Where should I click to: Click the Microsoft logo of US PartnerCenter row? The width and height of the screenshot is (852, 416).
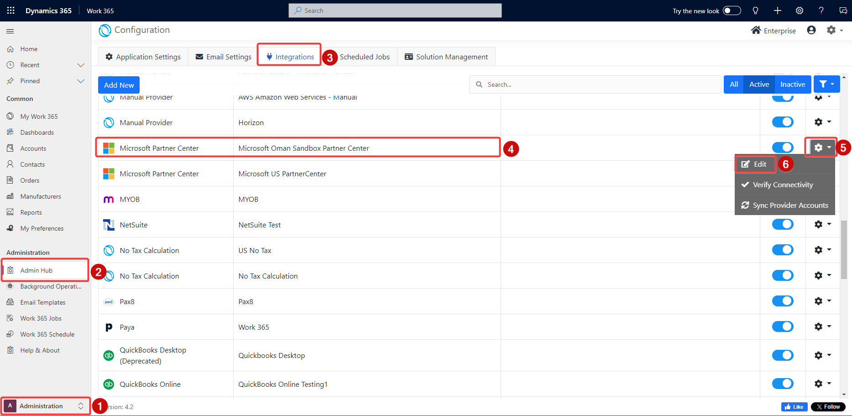point(109,174)
